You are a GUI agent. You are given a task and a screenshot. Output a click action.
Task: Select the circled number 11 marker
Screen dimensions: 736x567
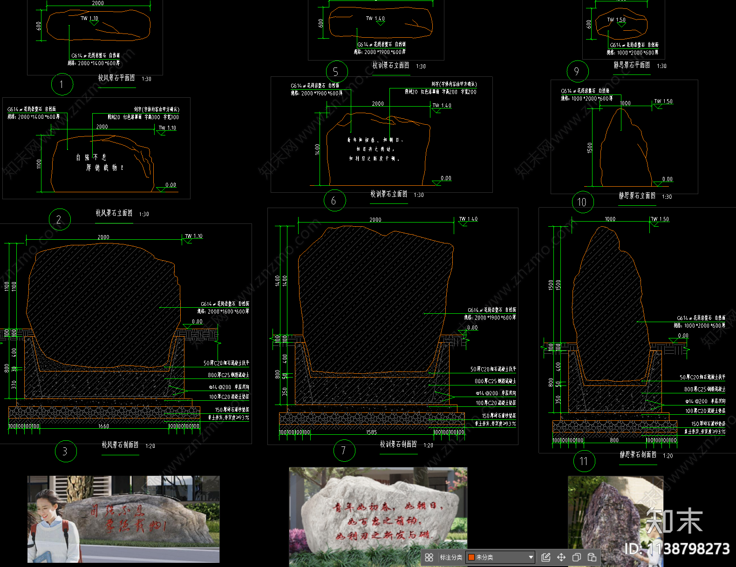[x=584, y=461]
